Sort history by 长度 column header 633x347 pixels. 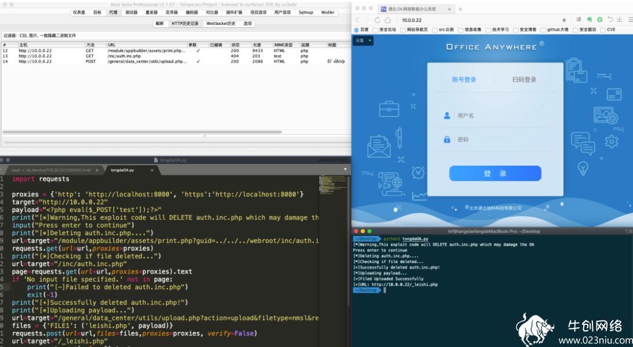click(262, 45)
